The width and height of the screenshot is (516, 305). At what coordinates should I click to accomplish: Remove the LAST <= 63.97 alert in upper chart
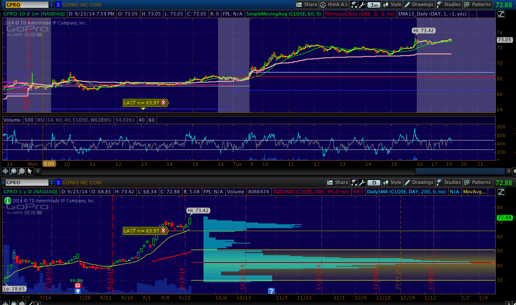(163, 103)
